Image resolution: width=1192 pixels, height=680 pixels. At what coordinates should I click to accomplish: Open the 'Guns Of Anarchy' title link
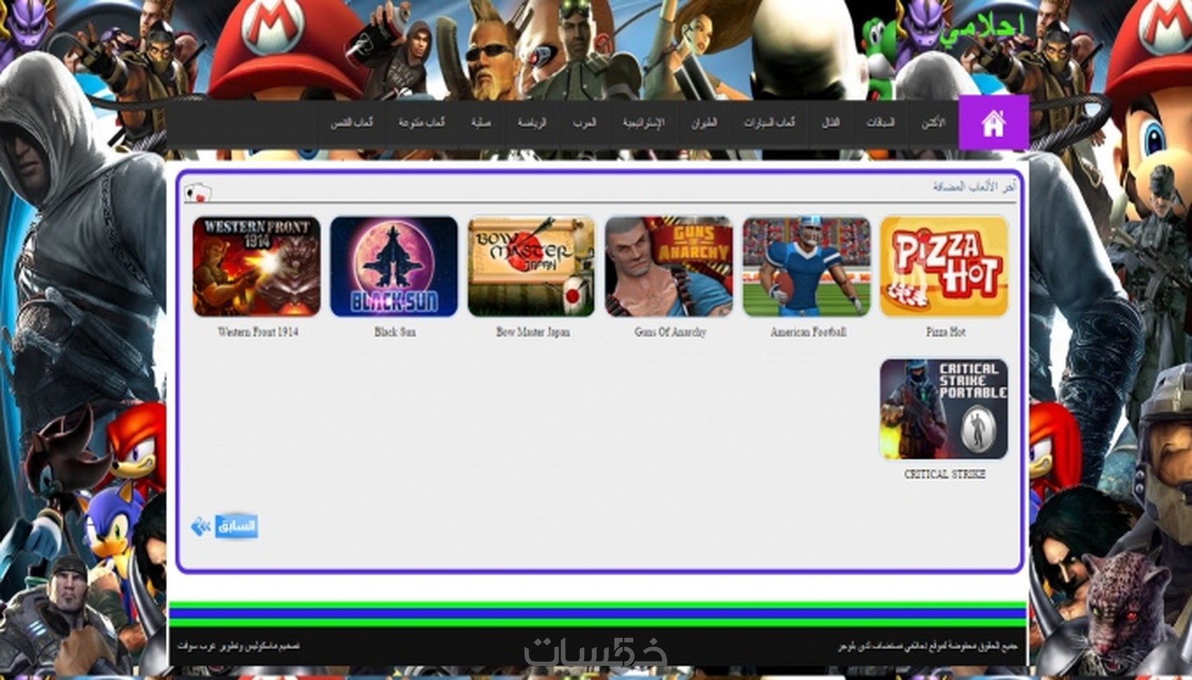[670, 332]
